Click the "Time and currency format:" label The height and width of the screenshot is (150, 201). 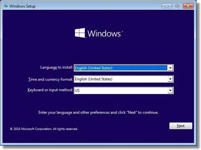(x=50, y=79)
